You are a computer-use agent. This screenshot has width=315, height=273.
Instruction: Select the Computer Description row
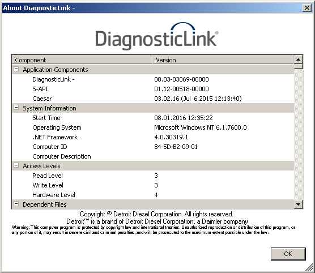pyautogui.click(x=153, y=156)
